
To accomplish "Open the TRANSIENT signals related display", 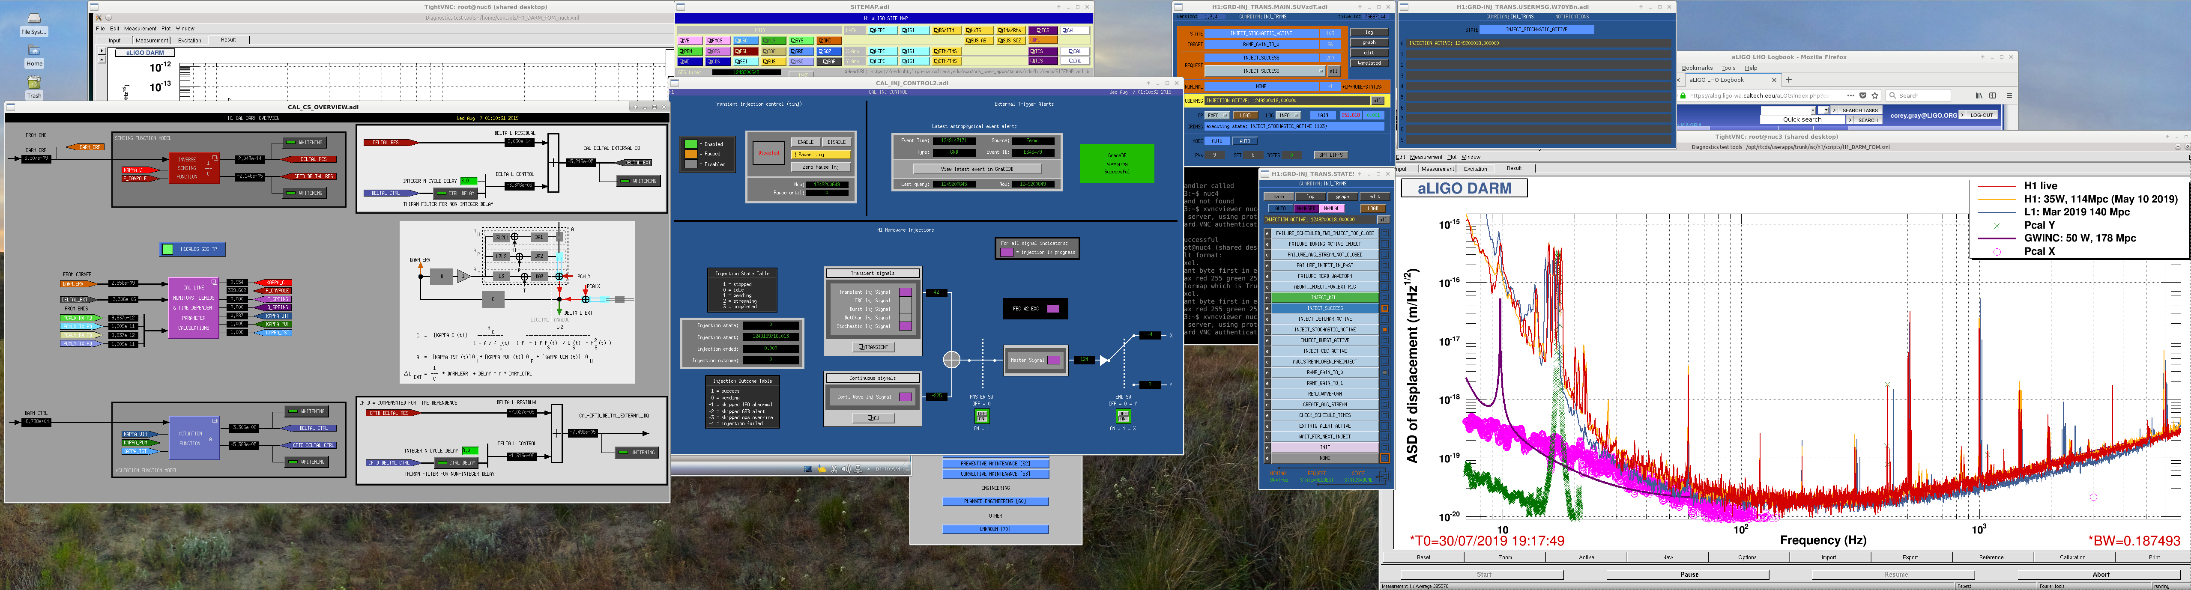I will click(873, 347).
